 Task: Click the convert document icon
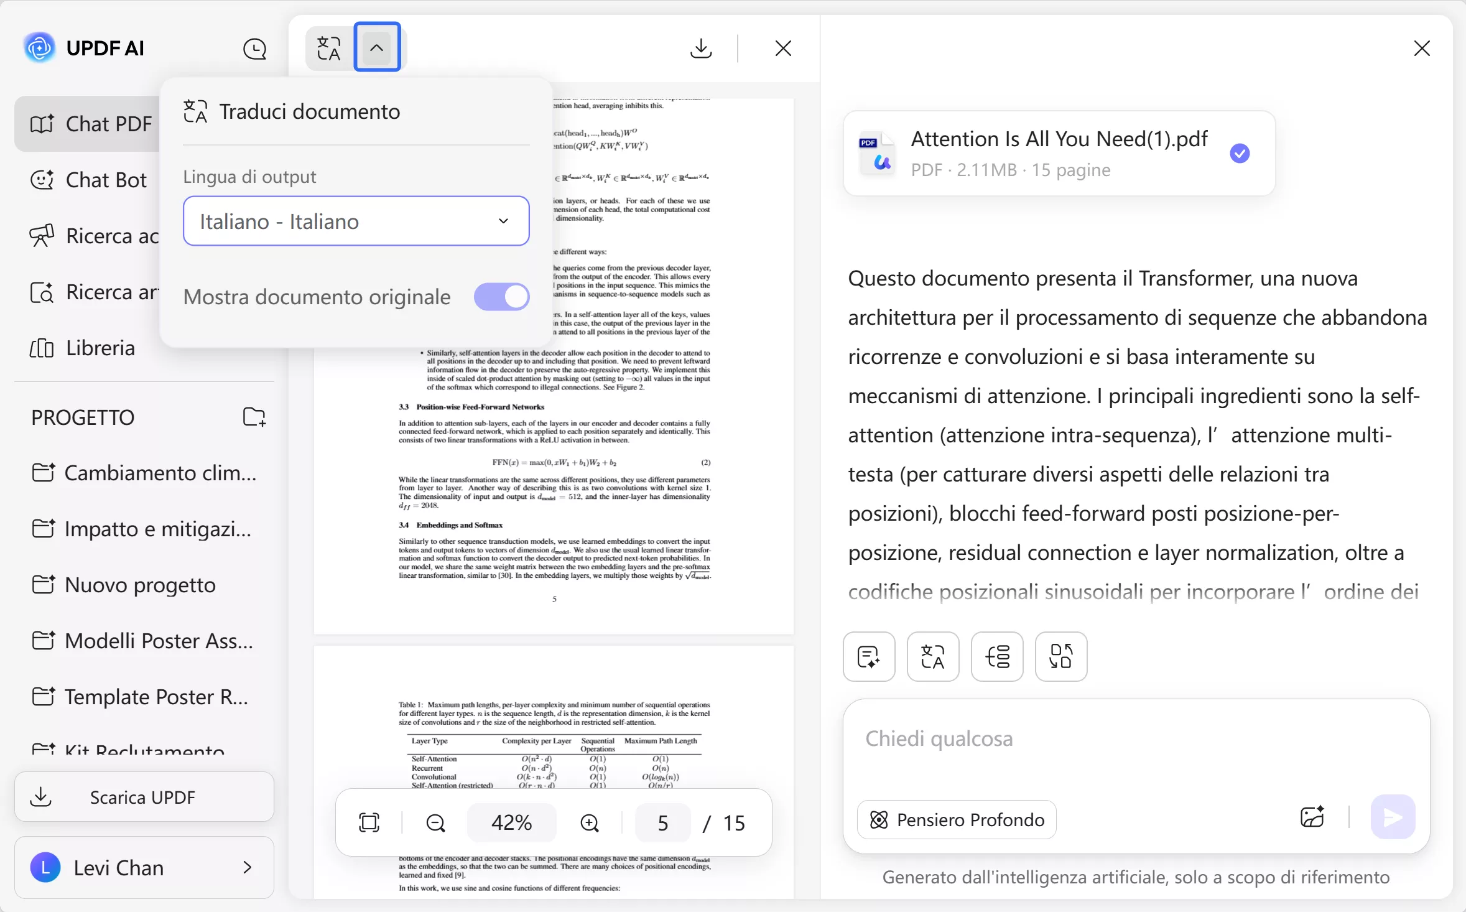click(x=1060, y=656)
